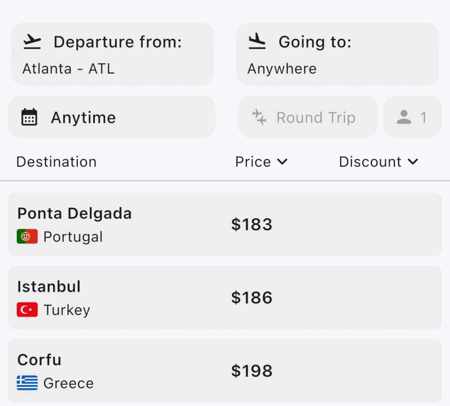This screenshot has width=450, height=406.
Task: Click the passenger person icon
Action: tap(404, 117)
